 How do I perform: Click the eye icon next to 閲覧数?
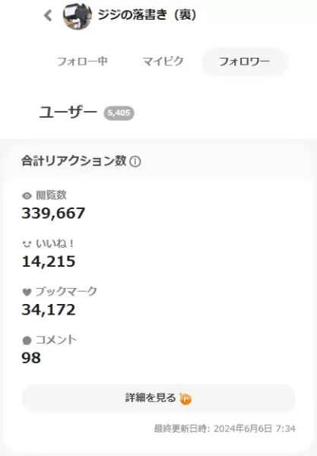pos(27,196)
